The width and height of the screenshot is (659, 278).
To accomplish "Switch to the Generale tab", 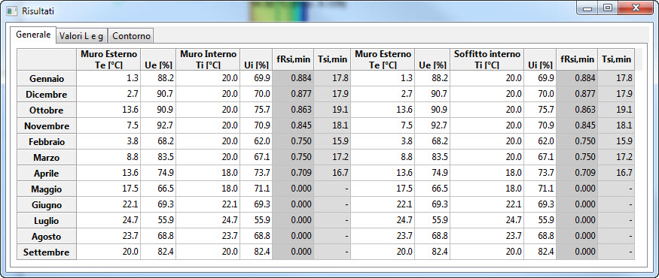I will (x=33, y=35).
